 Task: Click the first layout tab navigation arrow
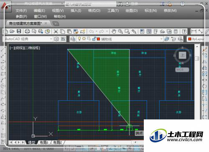pos(11,142)
